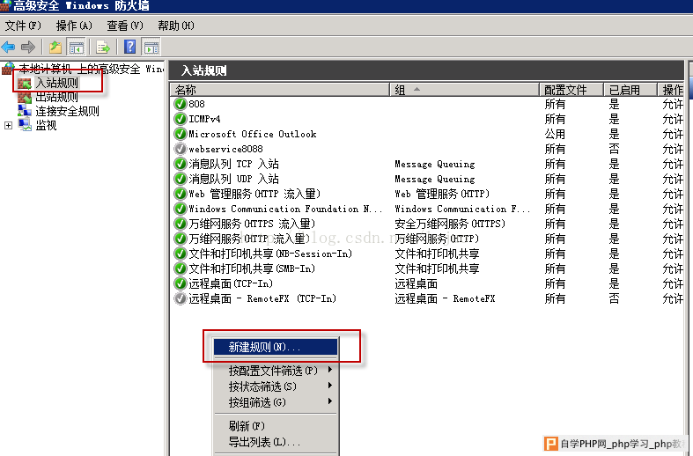Image resolution: width=693 pixels, height=456 pixels.
Task: Click the Back arrow toolbar icon
Action: [x=9, y=47]
